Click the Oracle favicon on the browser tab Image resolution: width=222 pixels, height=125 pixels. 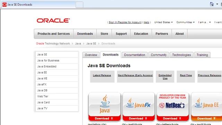coord(5,5)
